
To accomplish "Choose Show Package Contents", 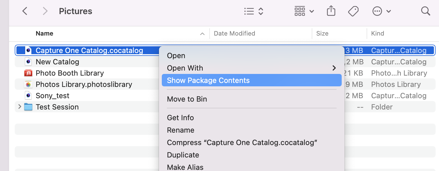I will tap(208, 80).
